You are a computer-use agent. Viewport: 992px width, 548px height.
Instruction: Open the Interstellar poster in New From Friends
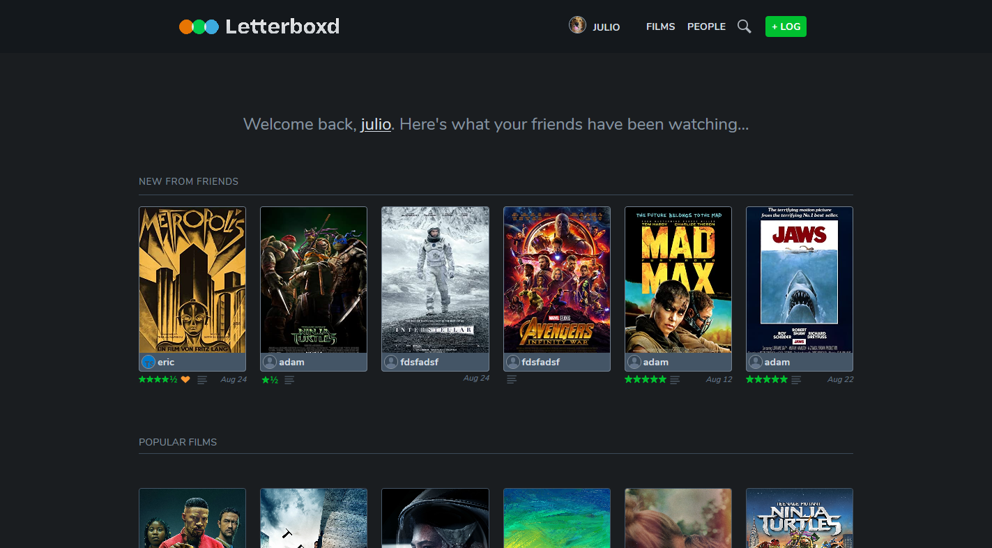[435, 280]
